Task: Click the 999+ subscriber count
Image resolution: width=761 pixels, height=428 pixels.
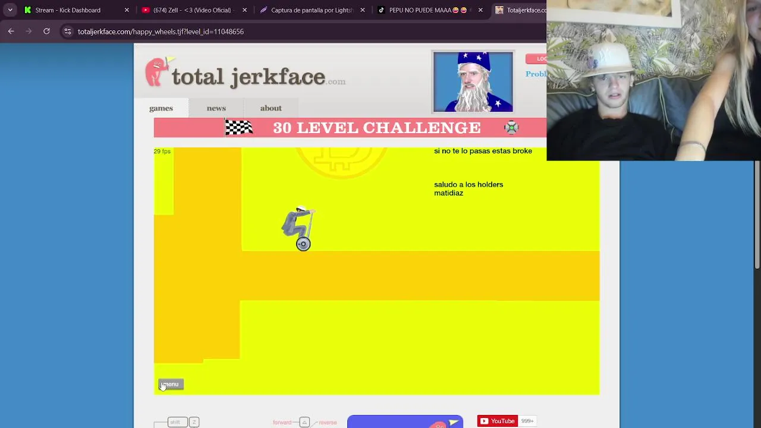Action: [527, 421]
